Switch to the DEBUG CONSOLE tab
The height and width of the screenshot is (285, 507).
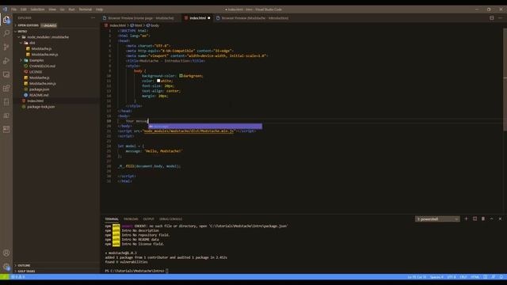(x=171, y=219)
